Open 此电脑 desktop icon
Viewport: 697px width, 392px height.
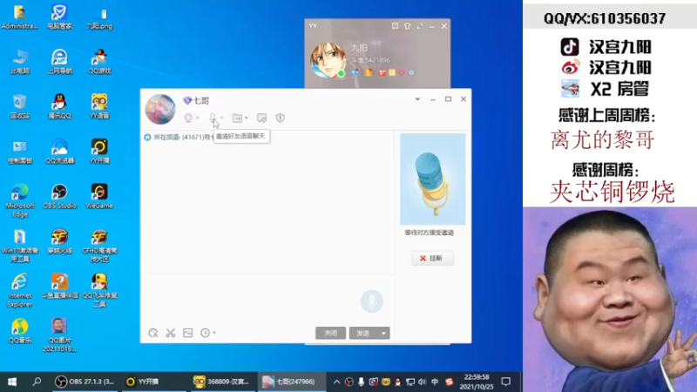19,62
